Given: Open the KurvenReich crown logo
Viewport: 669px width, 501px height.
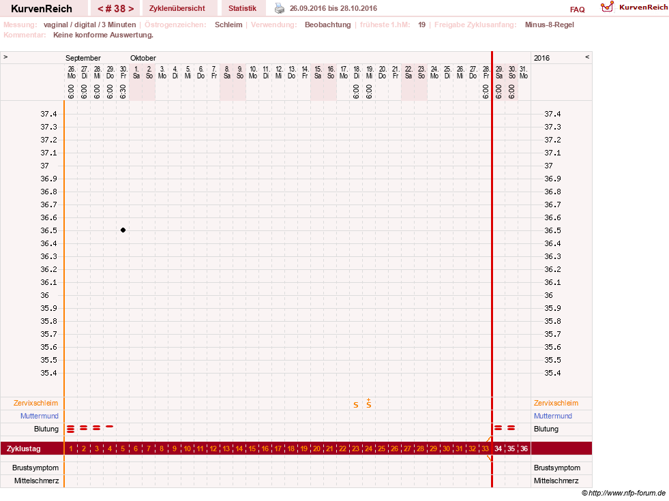Looking at the screenshot, I should pyautogui.click(x=607, y=7).
